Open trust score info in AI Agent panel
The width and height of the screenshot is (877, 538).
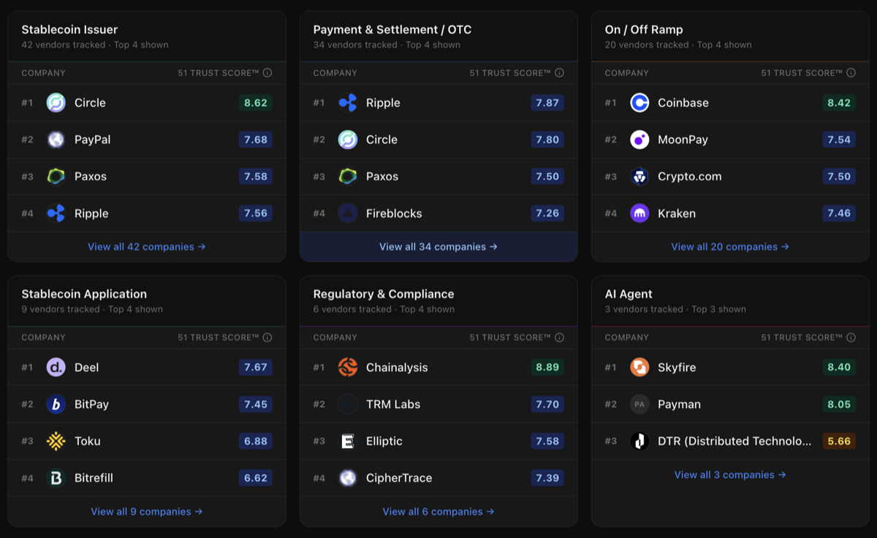point(851,338)
